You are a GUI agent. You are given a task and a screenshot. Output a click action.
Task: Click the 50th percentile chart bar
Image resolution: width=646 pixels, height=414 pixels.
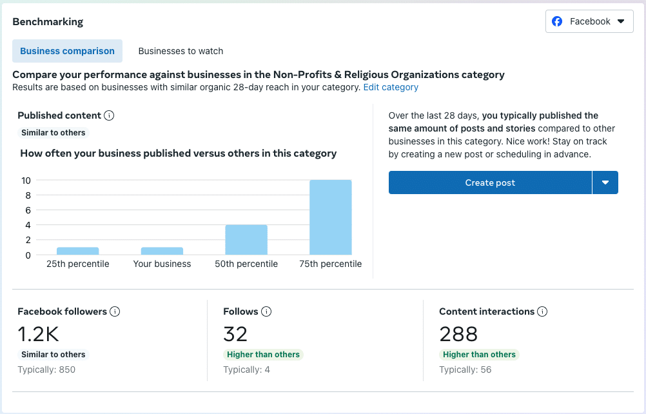click(x=246, y=240)
